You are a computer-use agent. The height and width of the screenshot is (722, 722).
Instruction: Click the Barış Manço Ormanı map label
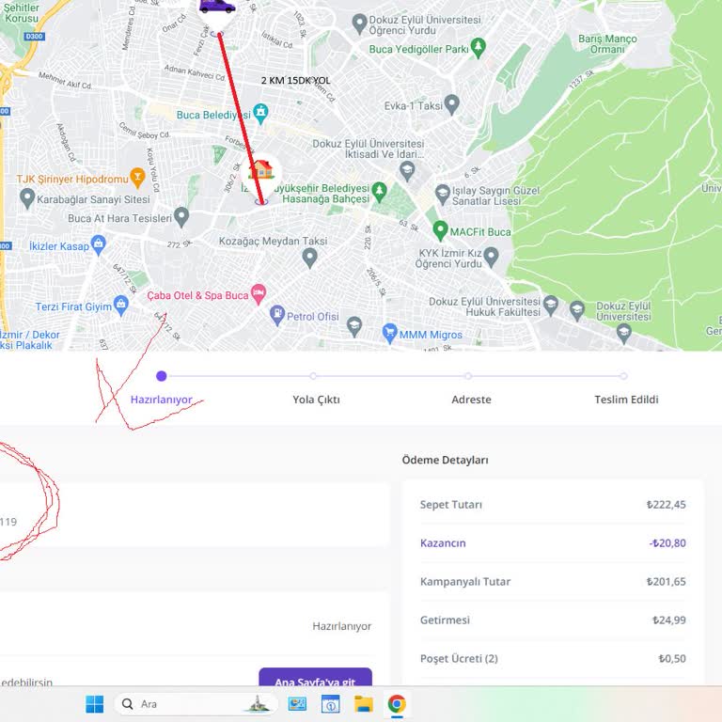coord(607,44)
